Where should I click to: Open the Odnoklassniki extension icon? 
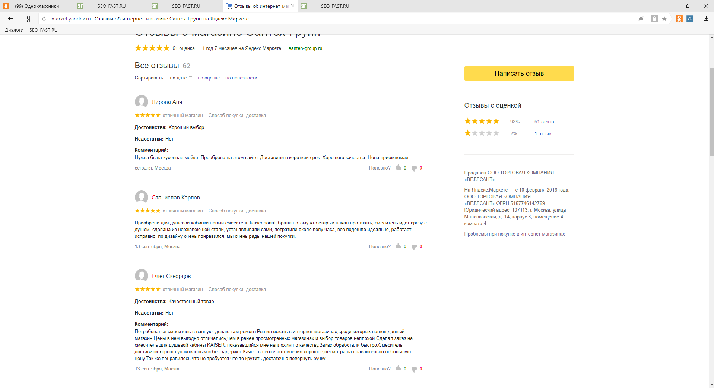pos(679,19)
